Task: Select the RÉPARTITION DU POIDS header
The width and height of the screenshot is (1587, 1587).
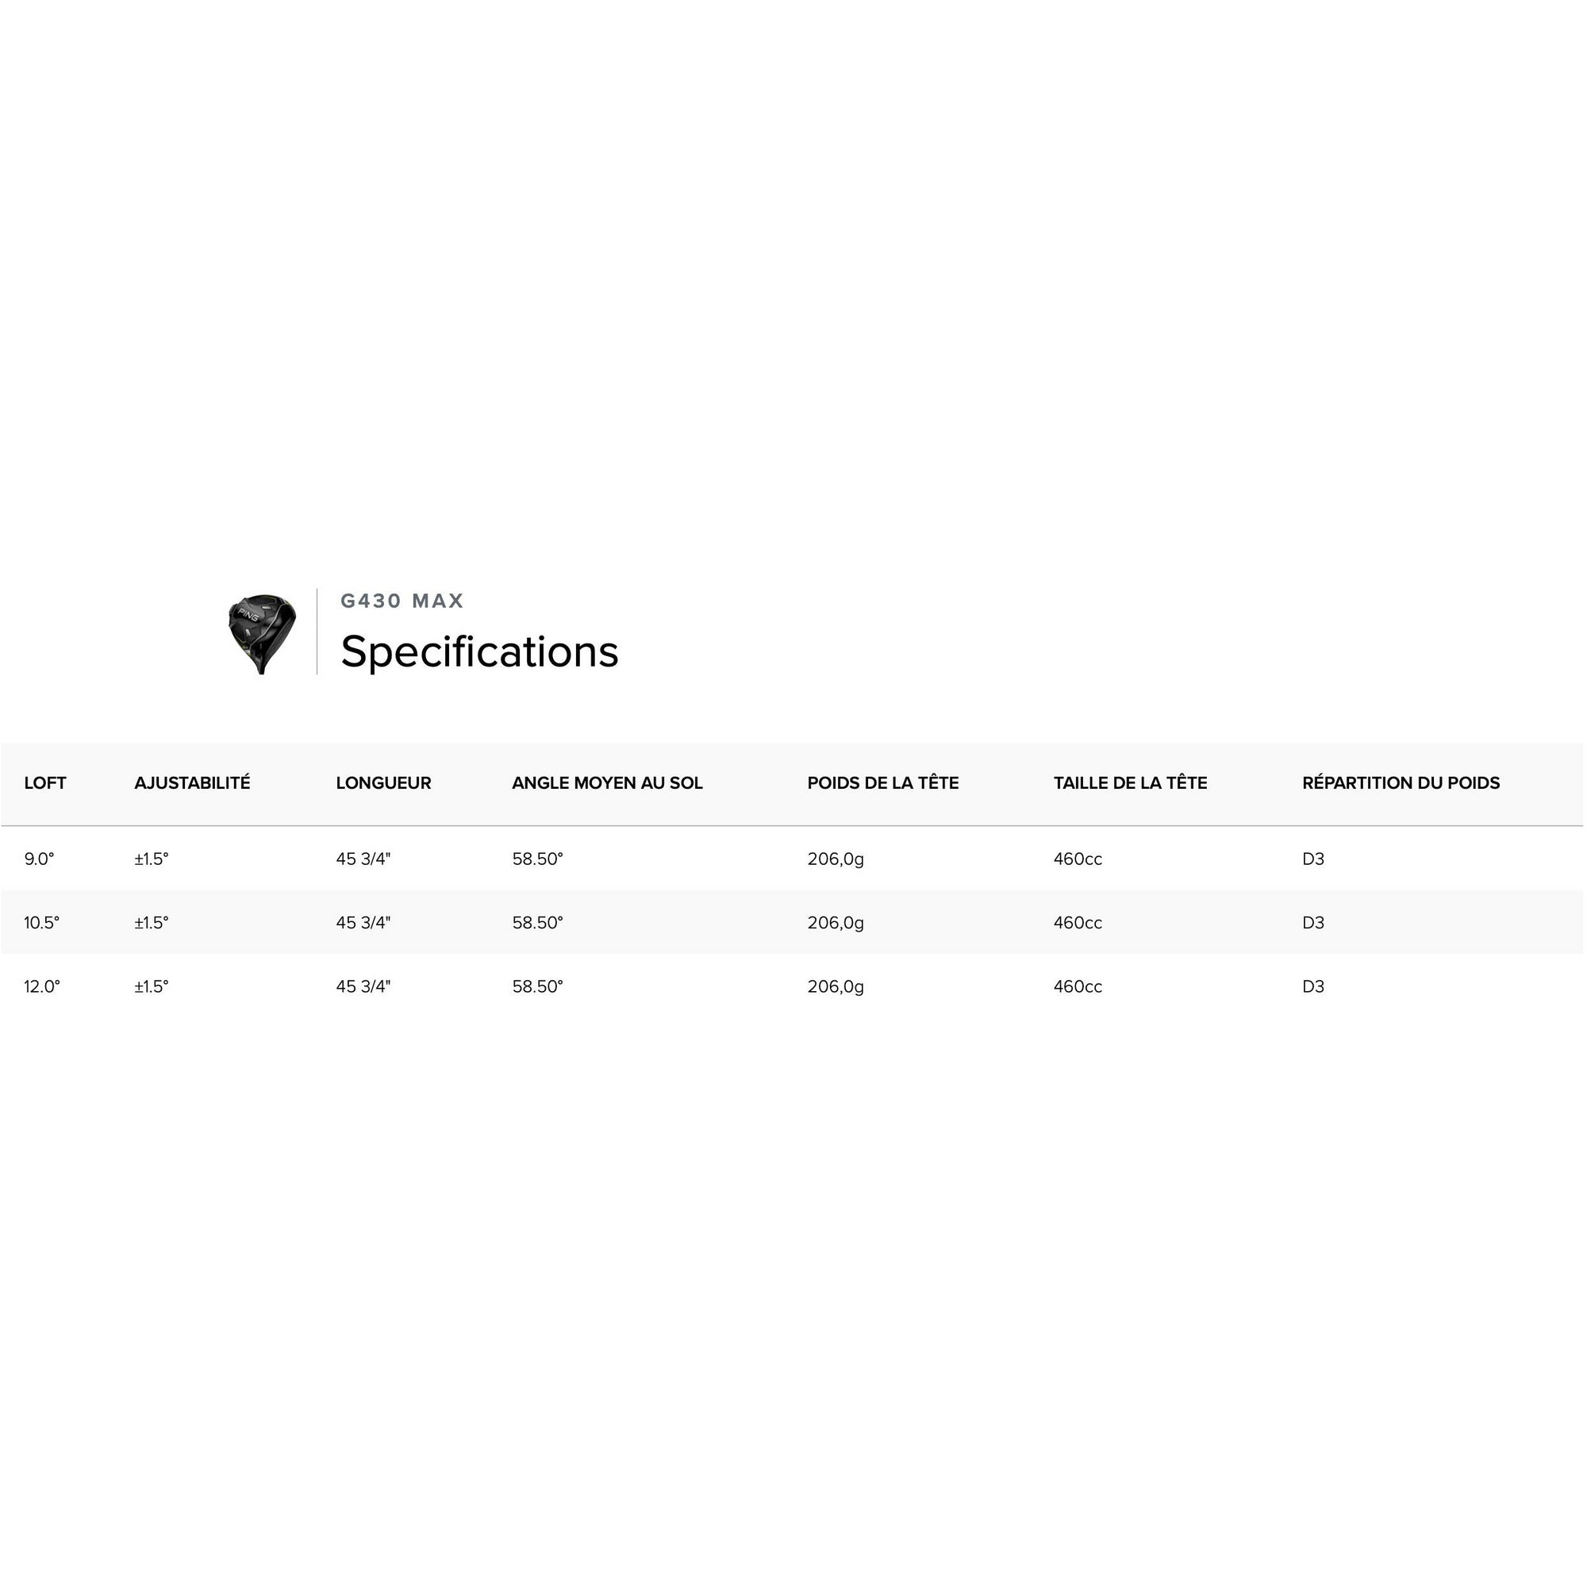Action: [x=1401, y=784]
